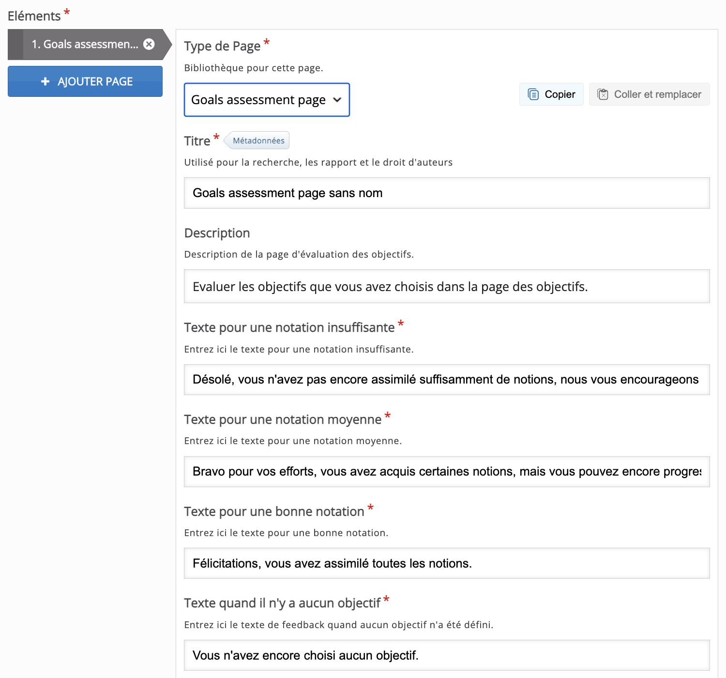Click the copy icon in Copier button

533,94
